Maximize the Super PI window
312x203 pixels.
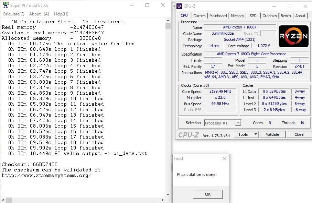[147, 5]
